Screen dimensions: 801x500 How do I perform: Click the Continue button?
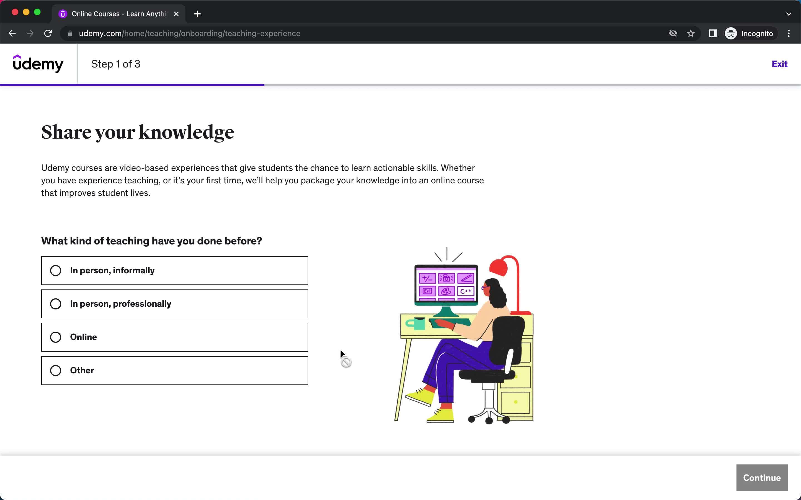tap(762, 477)
